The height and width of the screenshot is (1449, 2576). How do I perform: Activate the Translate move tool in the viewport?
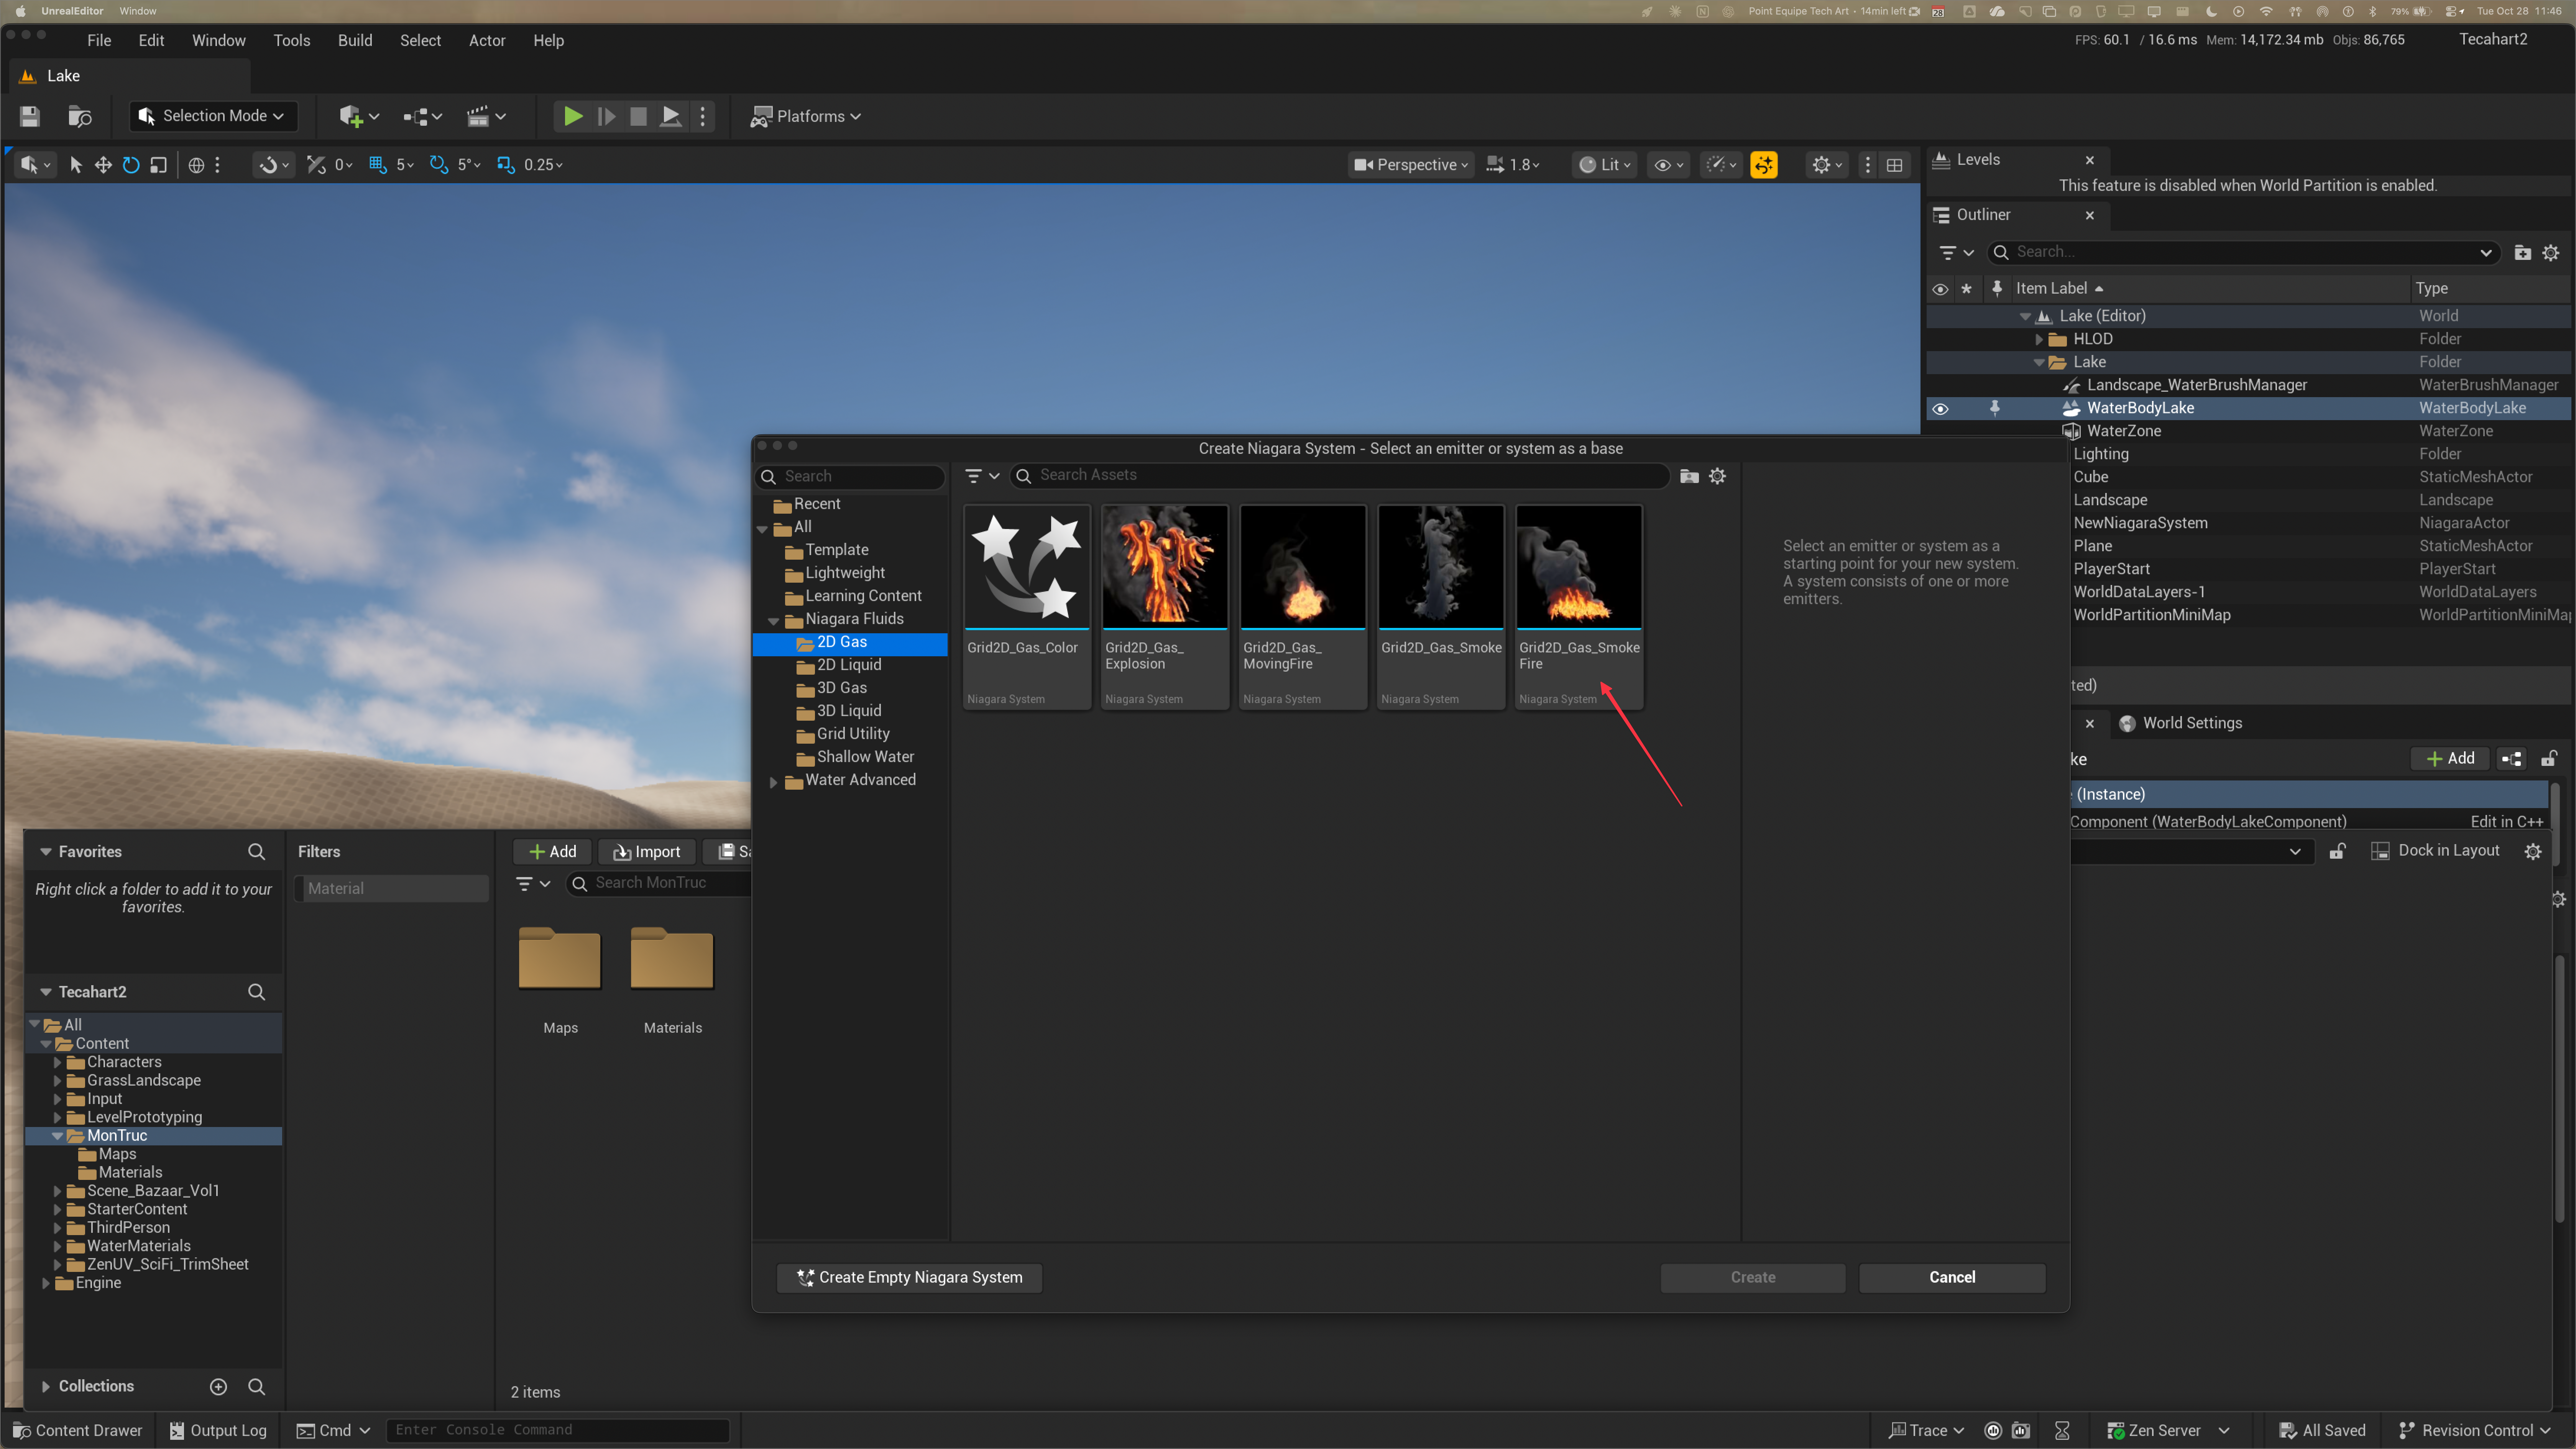click(103, 165)
